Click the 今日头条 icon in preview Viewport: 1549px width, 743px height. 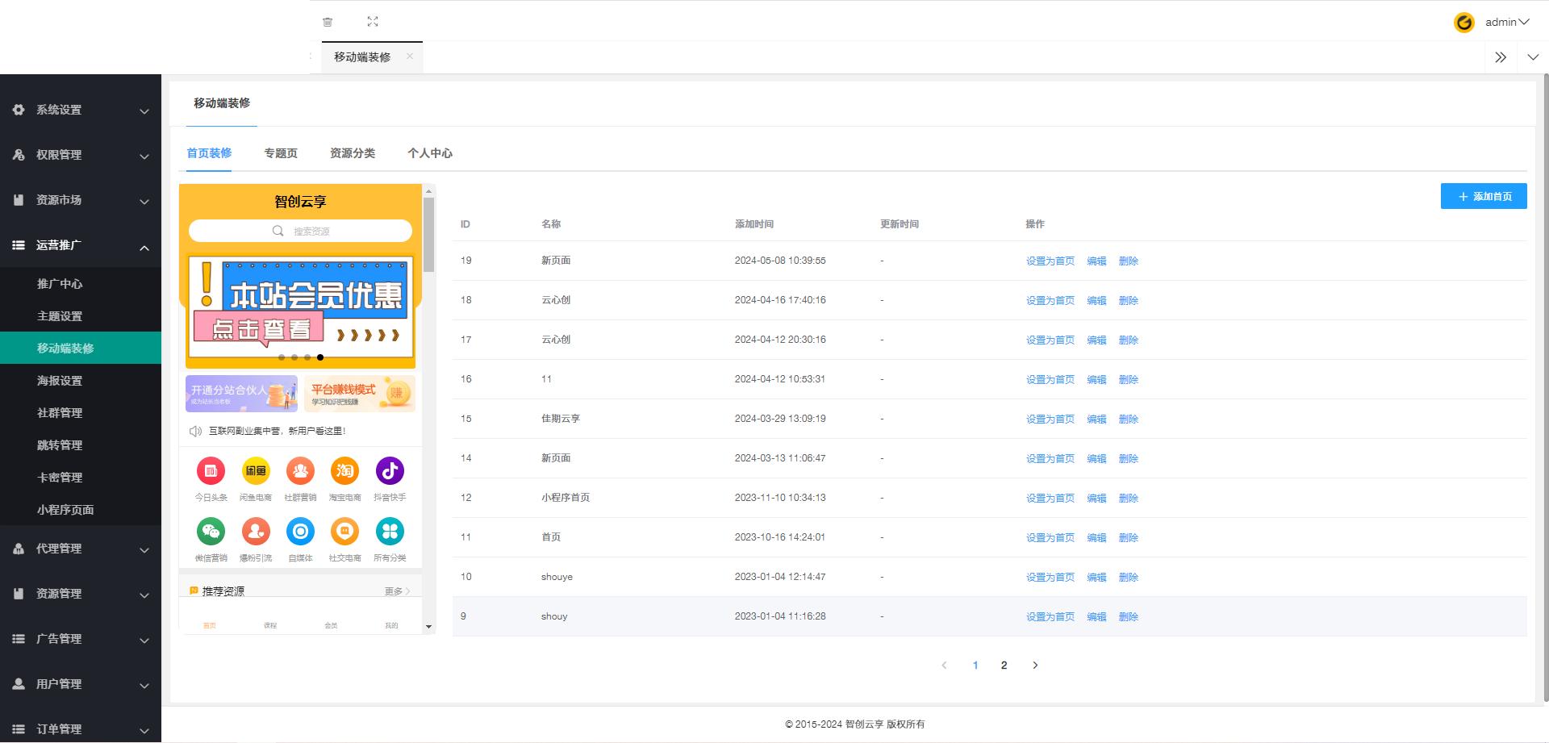coord(211,471)
